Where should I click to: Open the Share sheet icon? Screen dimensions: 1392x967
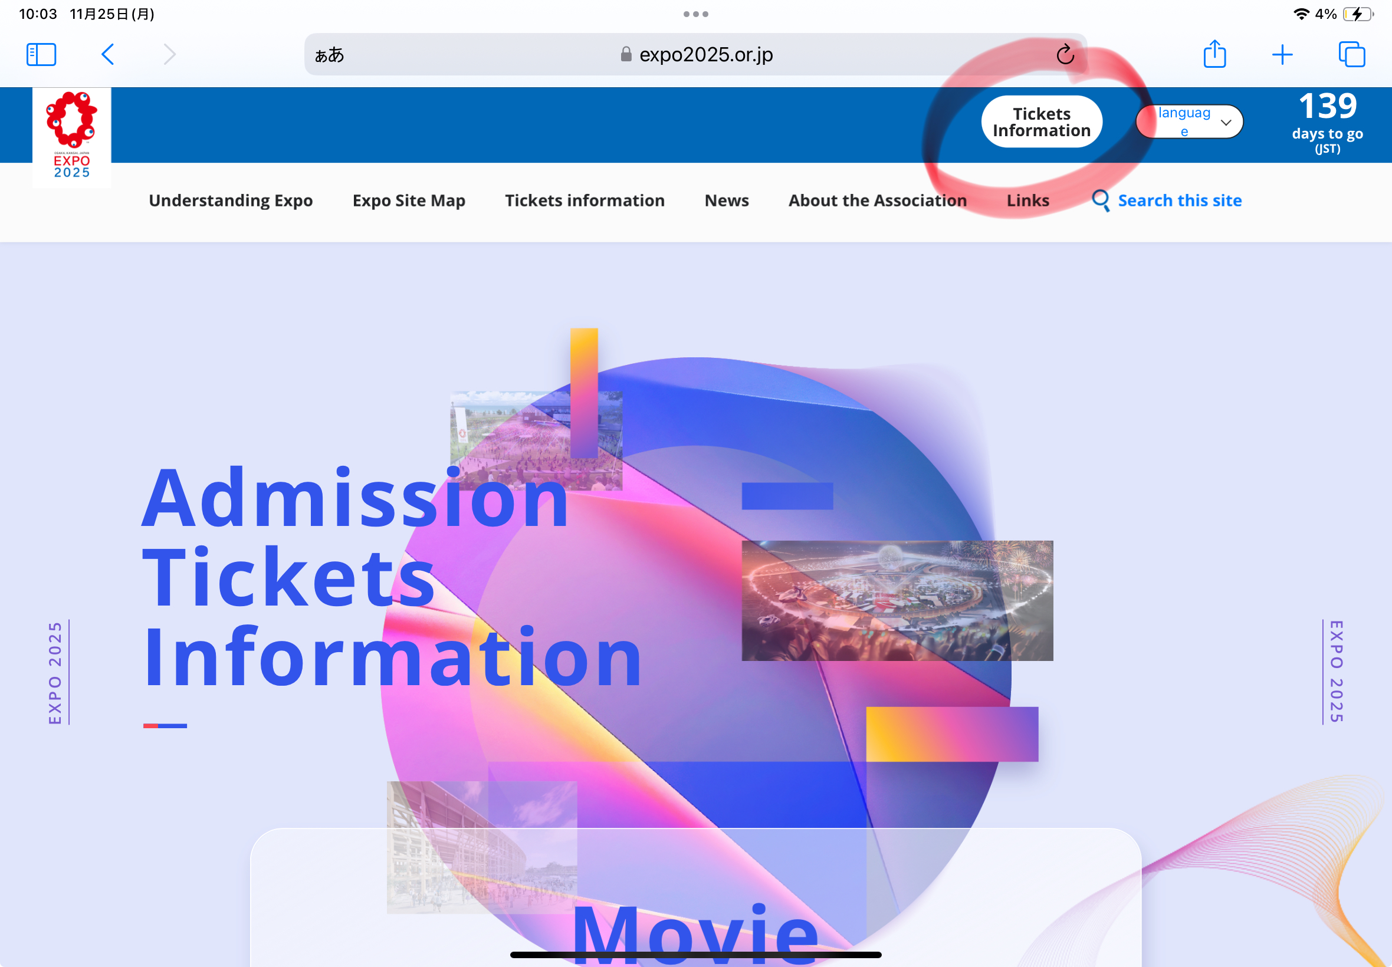point(1214,54)
